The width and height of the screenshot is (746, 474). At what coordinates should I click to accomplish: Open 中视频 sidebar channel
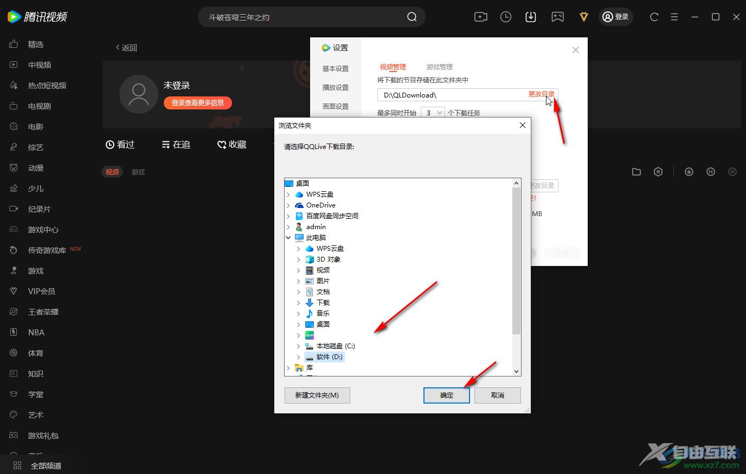40,65
